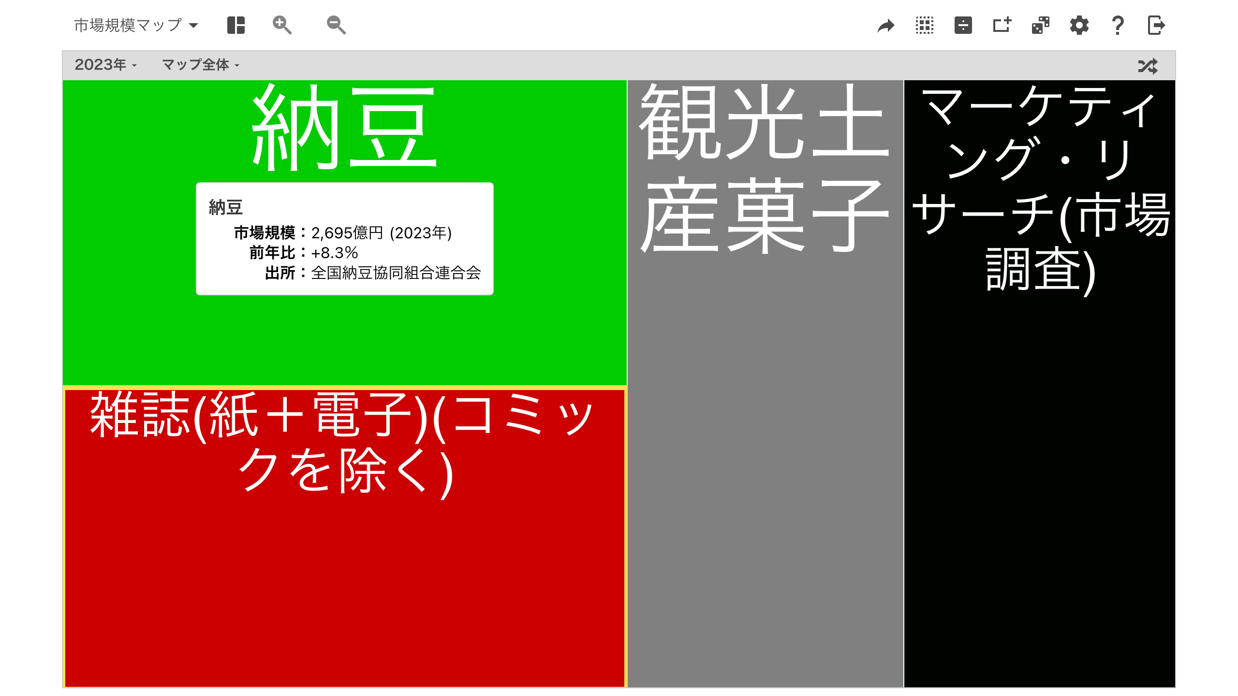Open the 市場規模マップ dropdown menu
This screenshot has height=696, width=1238.
tap(136, 25)
